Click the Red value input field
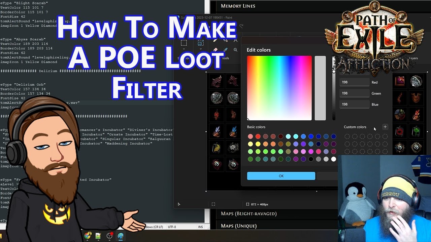The image size is (431, 242). click(354, 82)
